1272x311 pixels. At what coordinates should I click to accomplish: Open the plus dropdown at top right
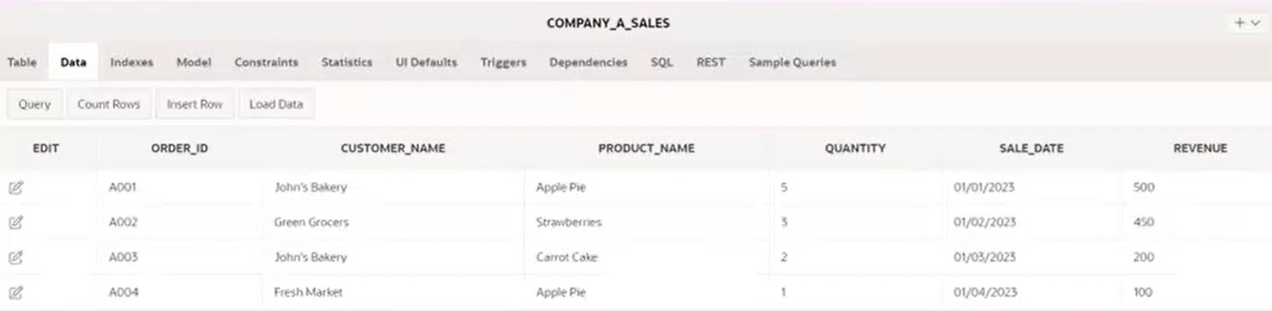coord(1247,23)
